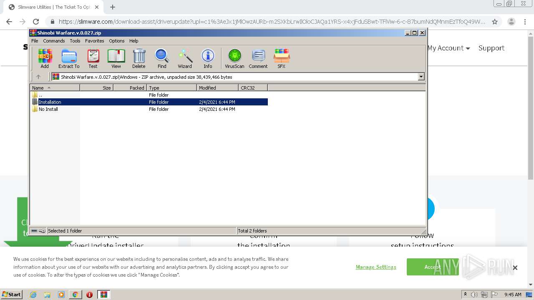
Task: Click the parent folder '..' entry
Action: (40, 95)
